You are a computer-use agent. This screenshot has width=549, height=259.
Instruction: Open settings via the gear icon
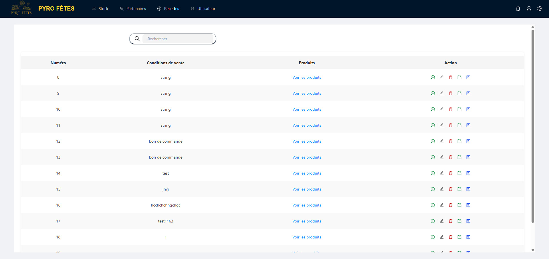point(540,9)
